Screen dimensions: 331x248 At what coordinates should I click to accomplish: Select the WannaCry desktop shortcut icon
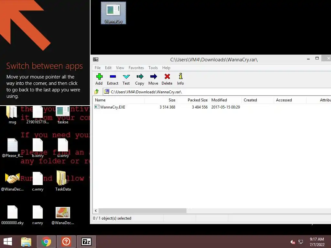[x=113, y=13]
